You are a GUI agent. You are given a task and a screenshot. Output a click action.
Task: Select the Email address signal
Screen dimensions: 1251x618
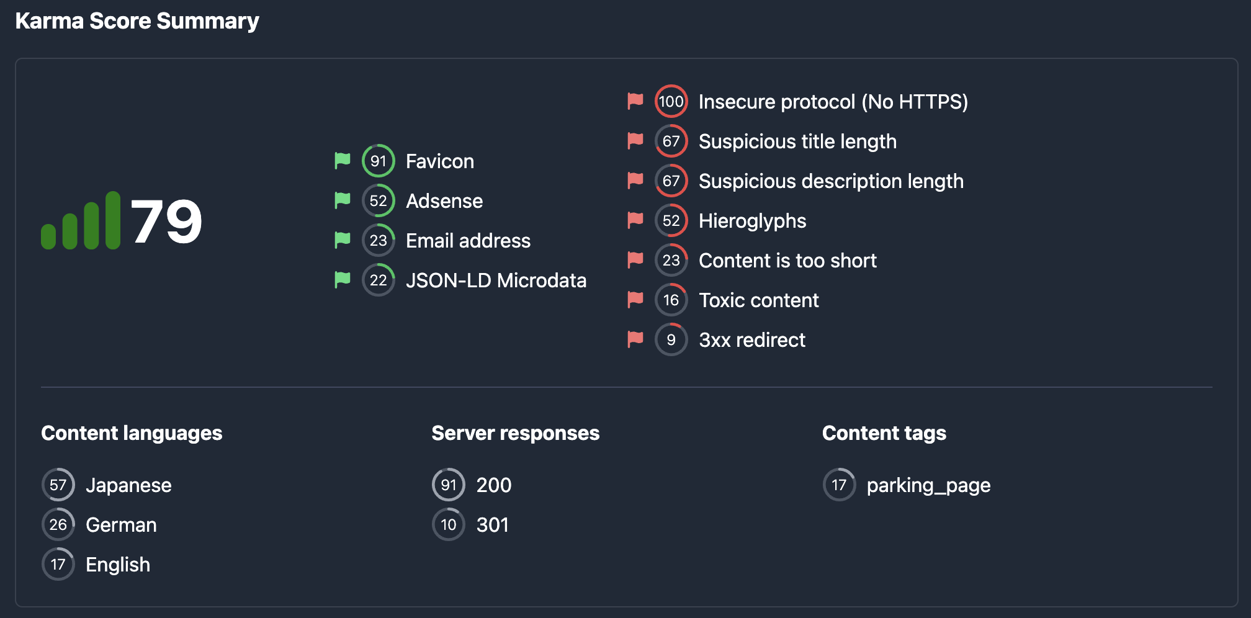tap(468, 241)
